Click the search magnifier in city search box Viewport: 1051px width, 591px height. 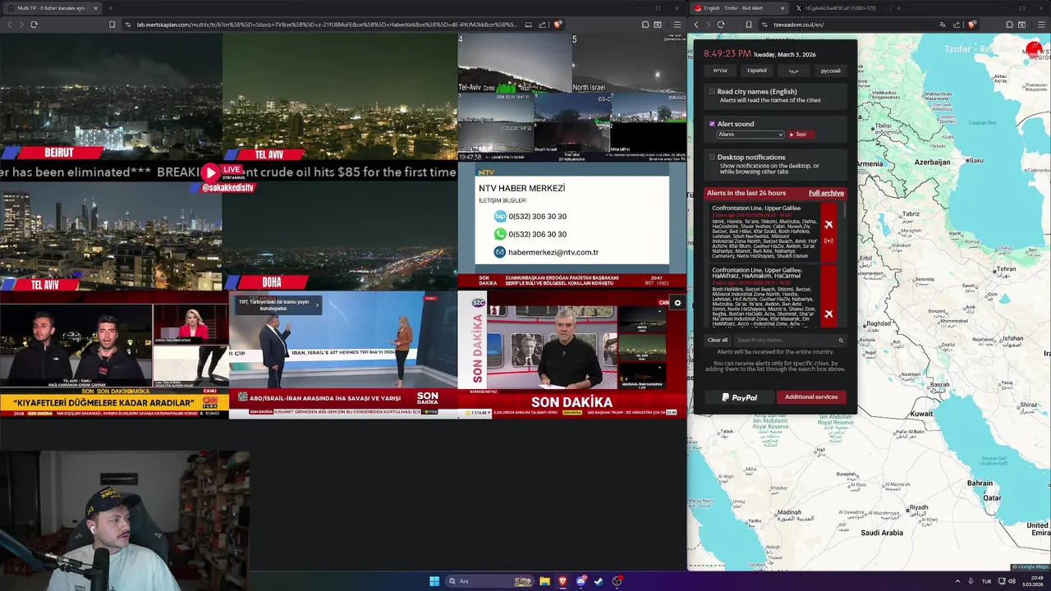(x=841, y=340)
